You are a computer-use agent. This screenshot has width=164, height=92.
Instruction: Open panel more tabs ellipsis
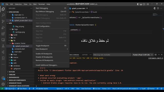(x=90, y=55)
